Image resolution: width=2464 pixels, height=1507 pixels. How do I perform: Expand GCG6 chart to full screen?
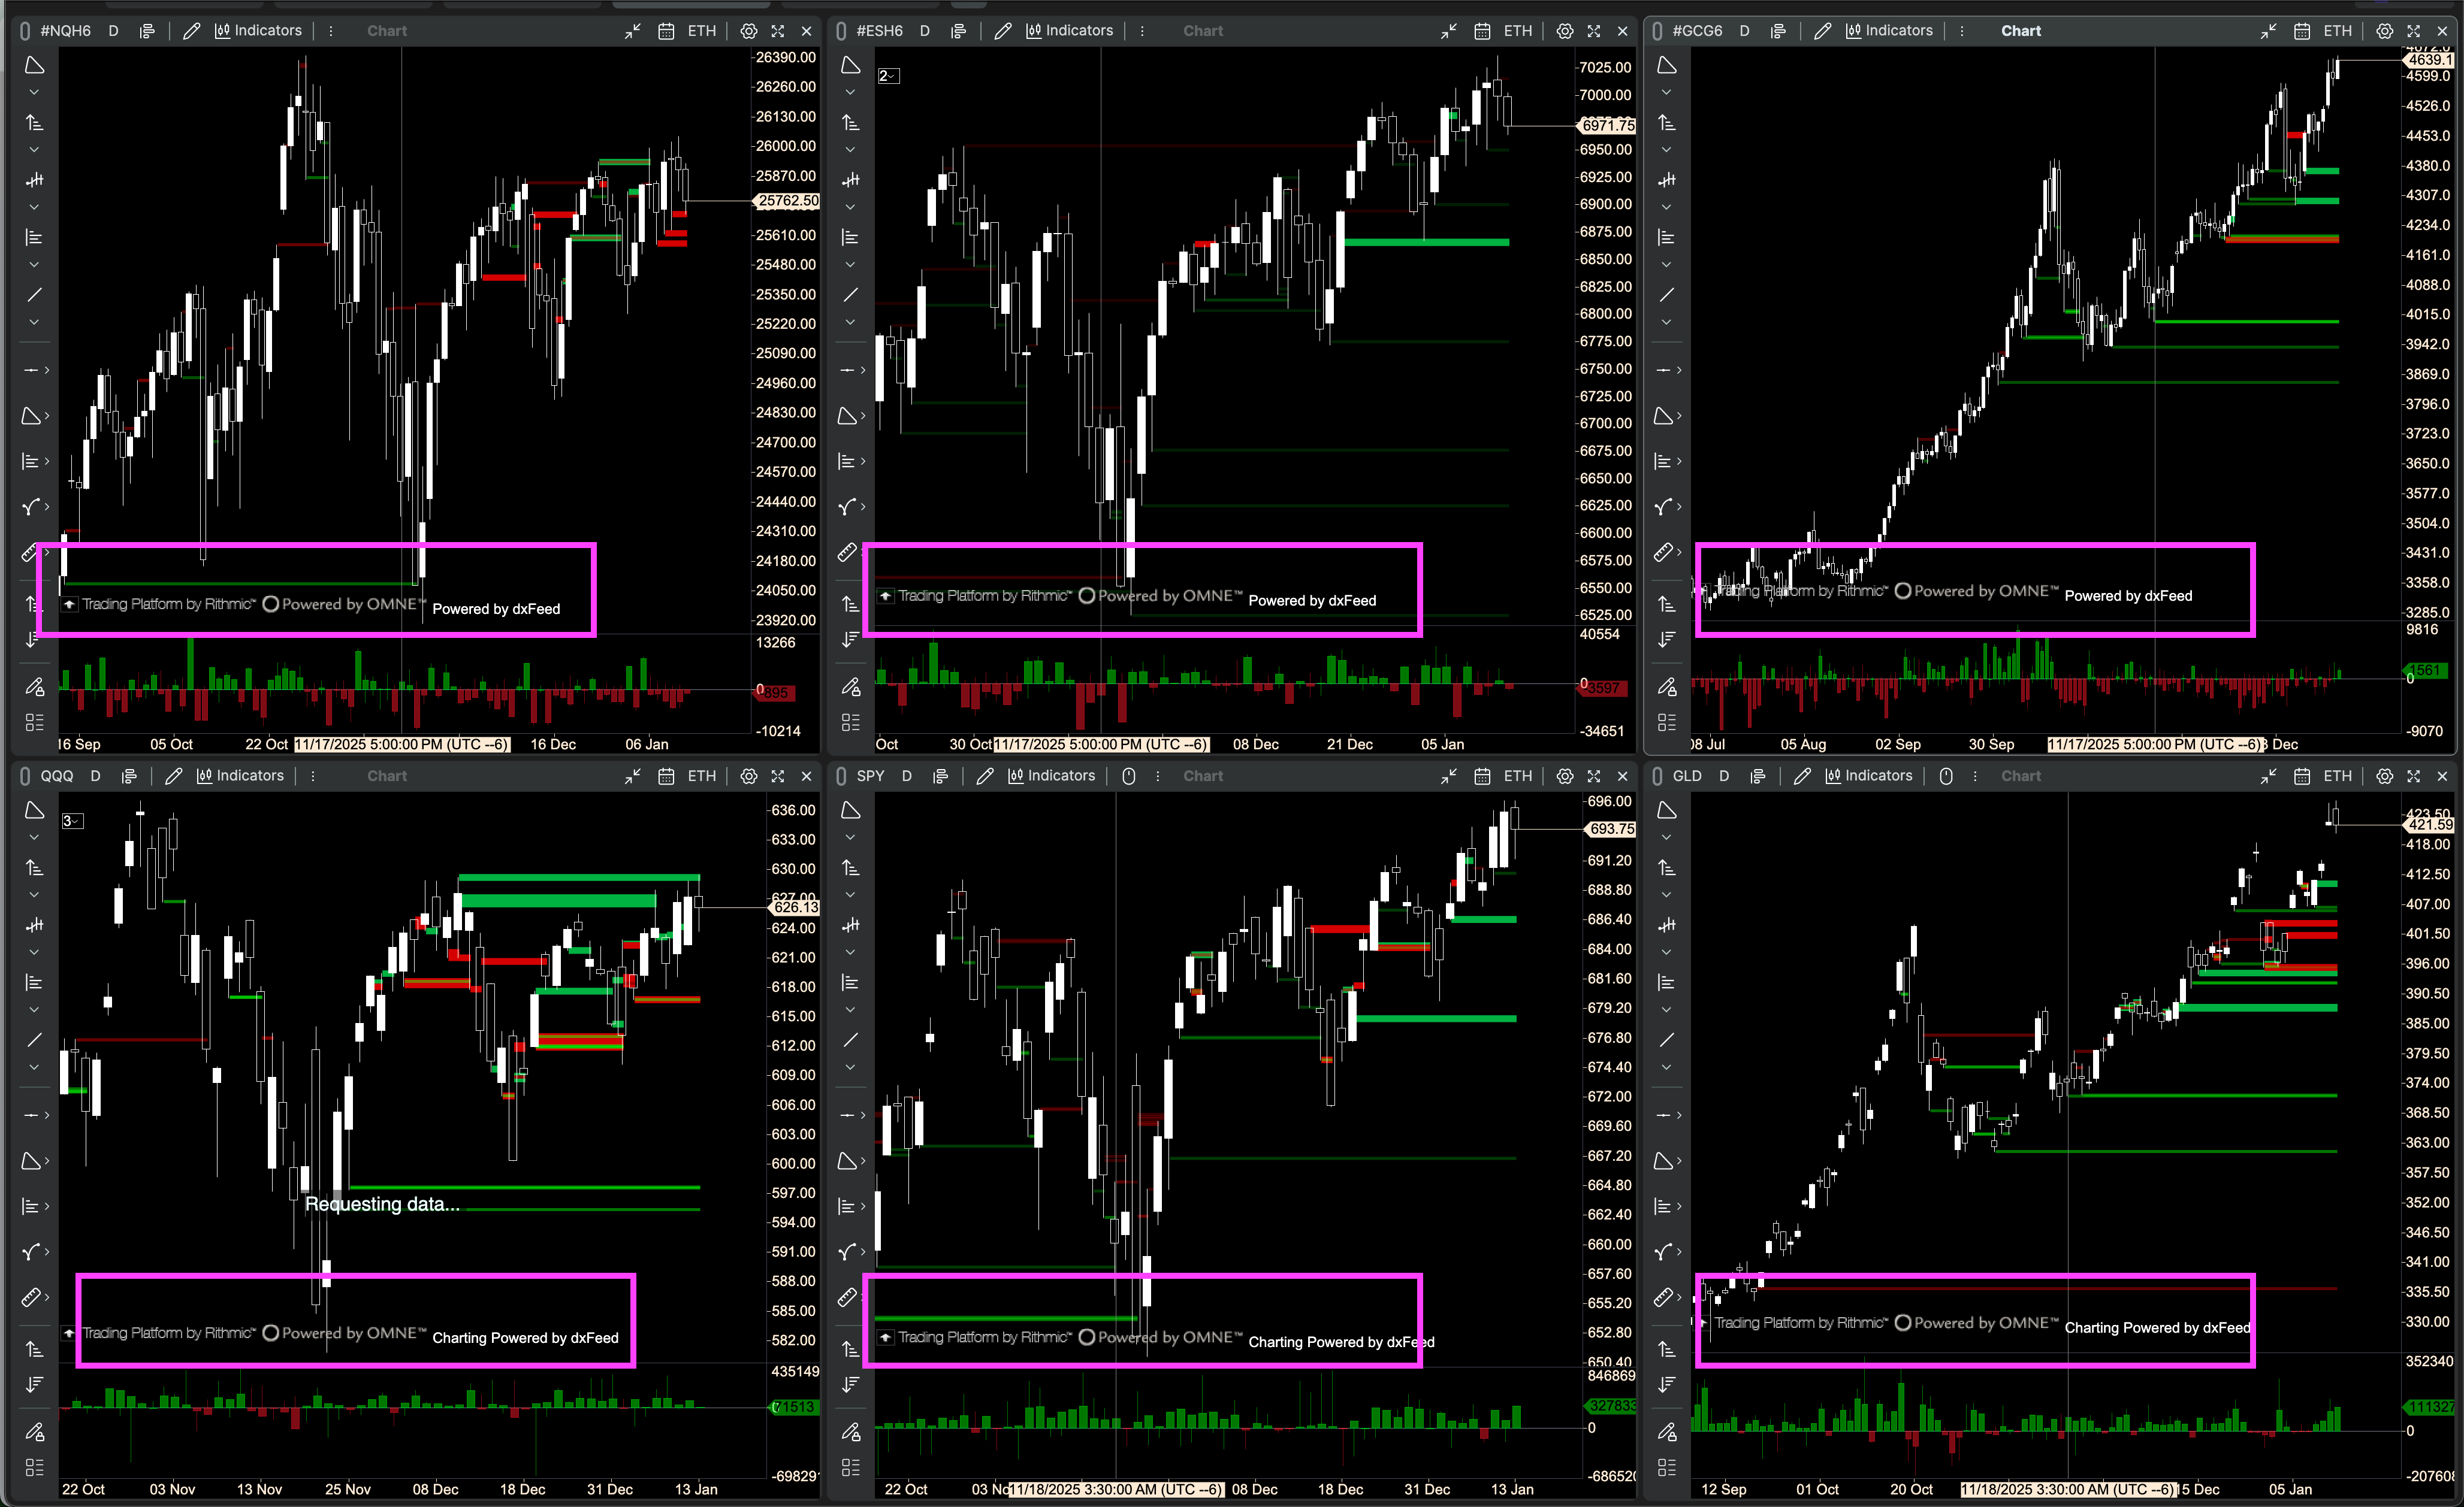2413,31
